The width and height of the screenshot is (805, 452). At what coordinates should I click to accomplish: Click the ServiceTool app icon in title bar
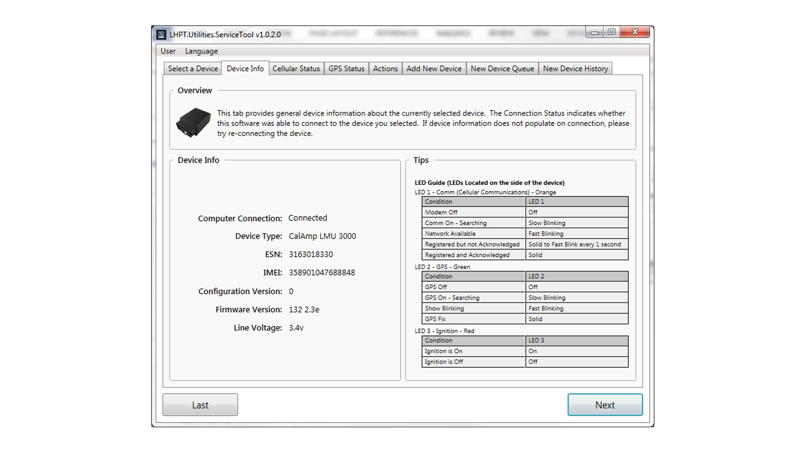pos(161,35)
